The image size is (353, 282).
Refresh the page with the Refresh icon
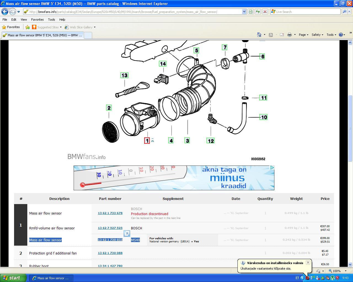(x=258, y=12)
